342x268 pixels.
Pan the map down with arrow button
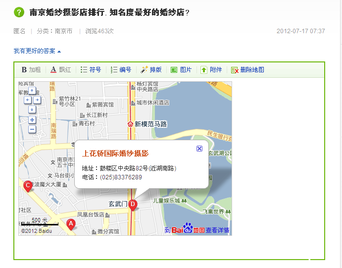[32, 109]
